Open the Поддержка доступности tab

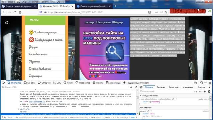pos(136,83)
